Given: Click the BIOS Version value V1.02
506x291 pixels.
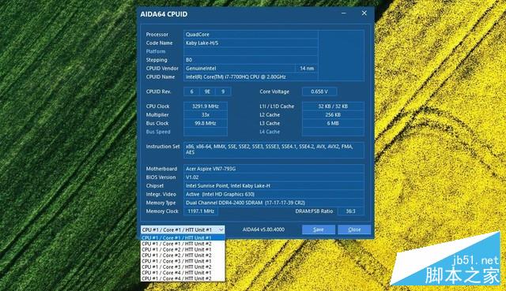Looking at the screenshot, I should point(274,177).
